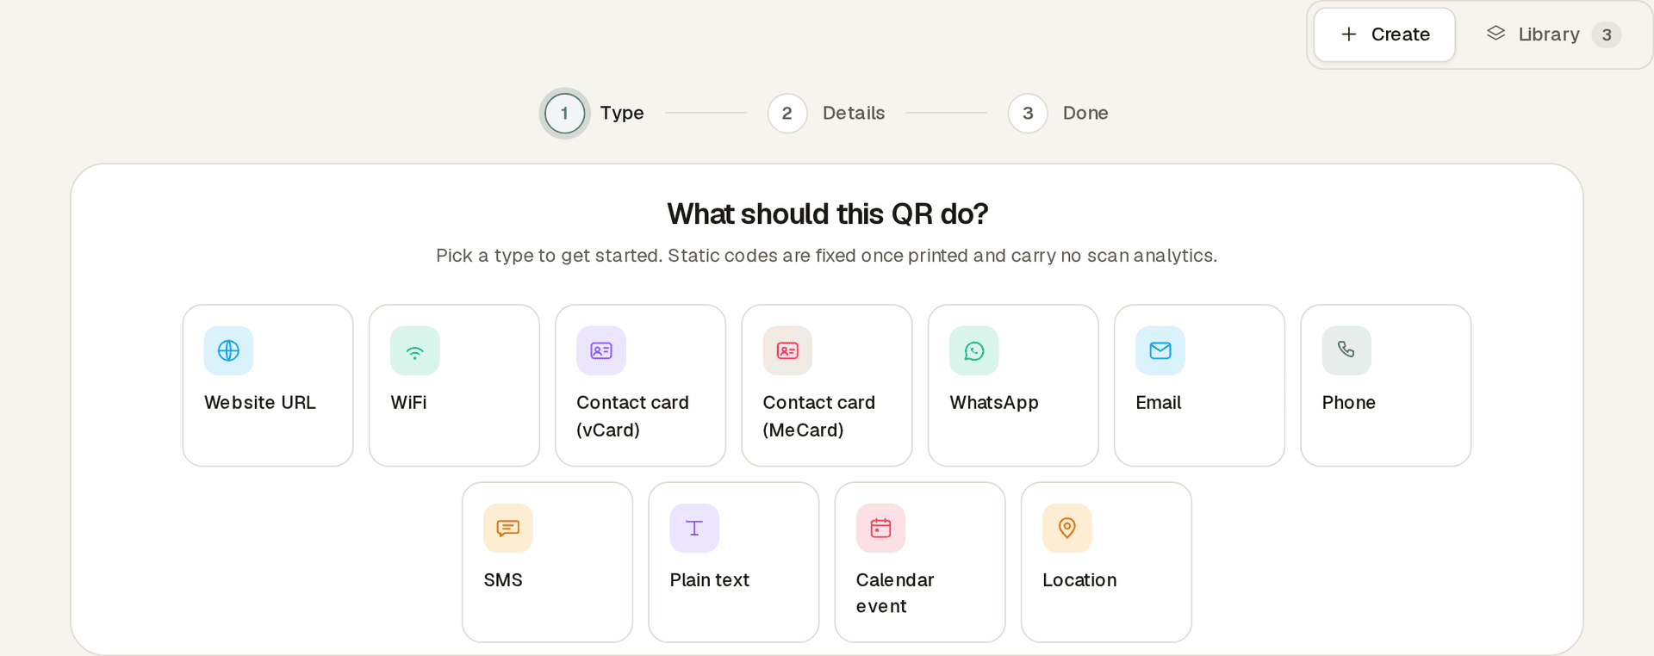Select the Phone type label

point(1348,403)
